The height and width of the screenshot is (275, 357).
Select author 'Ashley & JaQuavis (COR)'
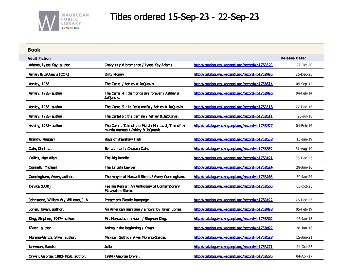(x=49, y=74)
